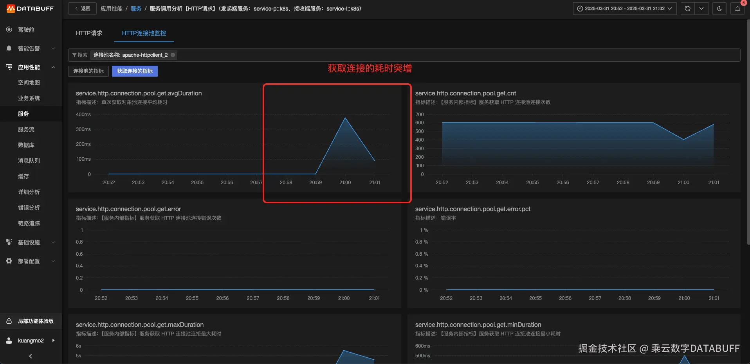Collapse the sidebar with the bottom chevron
Image resolution: width=750 pixels, height=364 pixels.
pyautogui.click(x=31, y=356)
